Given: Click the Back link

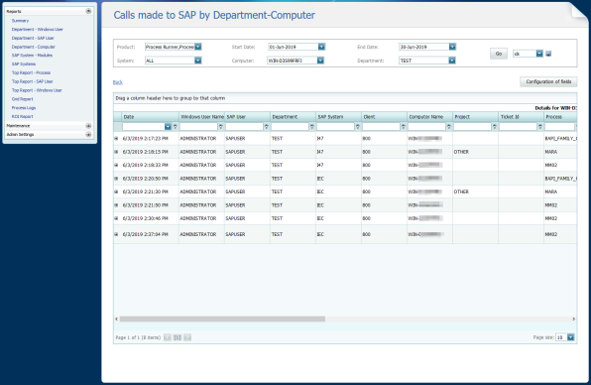Looking at the screenshot, I should pyautogui.click(x=118, y=82).
